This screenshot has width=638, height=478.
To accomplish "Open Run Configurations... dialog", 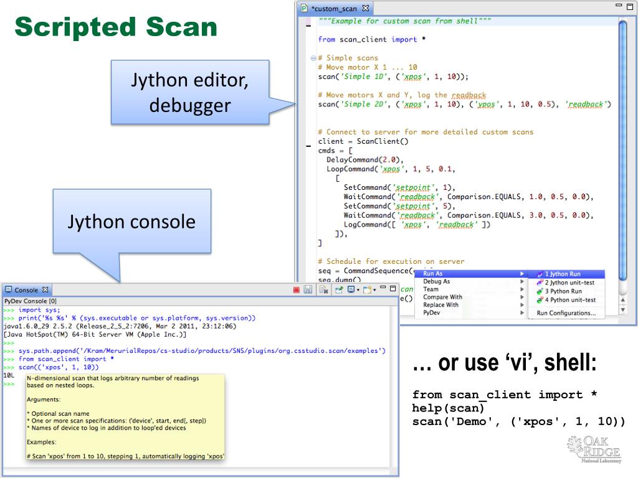I will coord(566,313).
